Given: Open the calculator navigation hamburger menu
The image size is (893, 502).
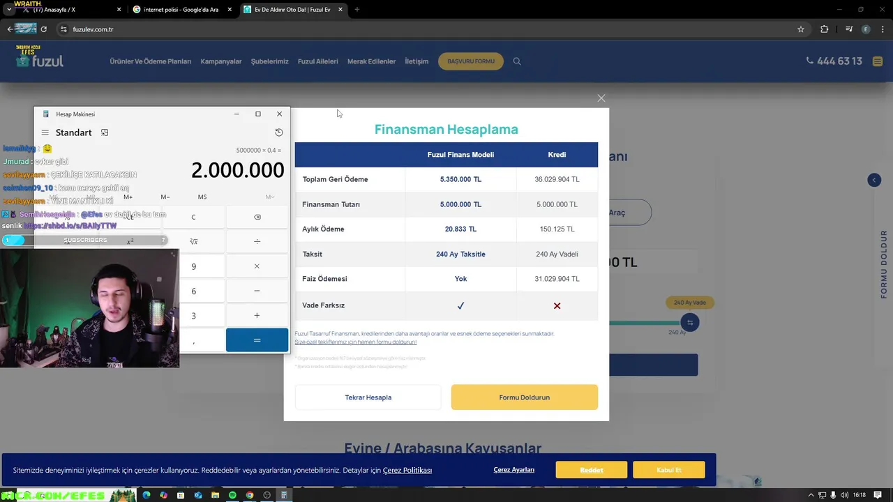Looking at the screenshot, I should [45, 132].
